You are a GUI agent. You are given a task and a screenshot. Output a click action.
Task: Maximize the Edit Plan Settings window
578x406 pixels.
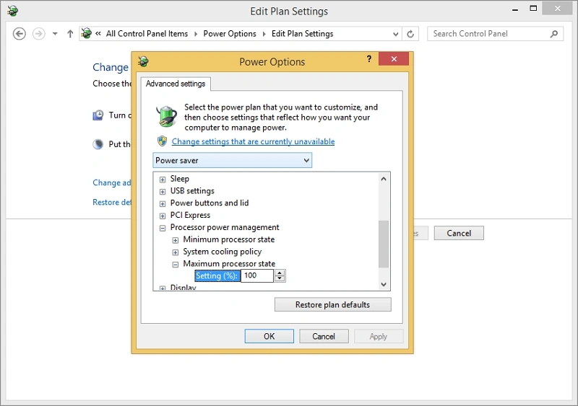[x=533, y=9]
